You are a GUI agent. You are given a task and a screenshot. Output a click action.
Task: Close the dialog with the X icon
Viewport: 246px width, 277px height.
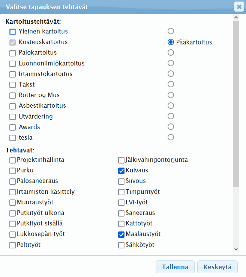pos(238,6)
